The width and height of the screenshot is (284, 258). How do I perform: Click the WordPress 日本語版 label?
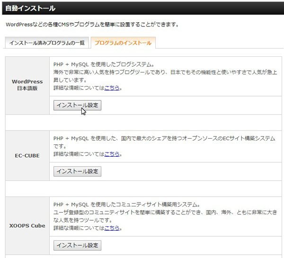(27, 85)
